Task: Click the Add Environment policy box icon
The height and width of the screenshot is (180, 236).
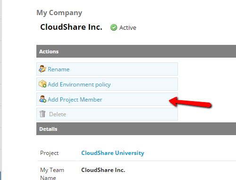Action: (x=42, y=84)
